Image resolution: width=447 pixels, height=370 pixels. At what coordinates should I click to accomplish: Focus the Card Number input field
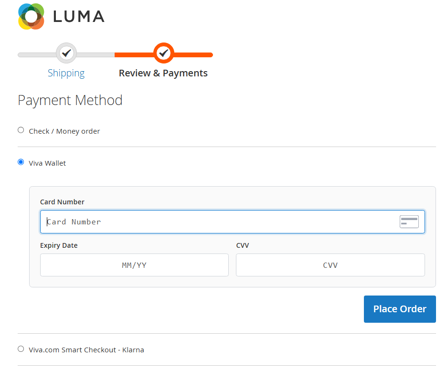click(x=233, y=222)
